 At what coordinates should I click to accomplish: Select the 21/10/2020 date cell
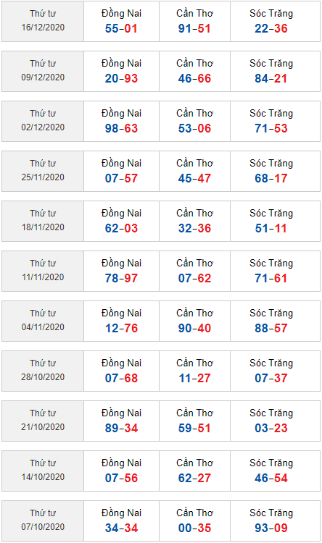point(43,421)
